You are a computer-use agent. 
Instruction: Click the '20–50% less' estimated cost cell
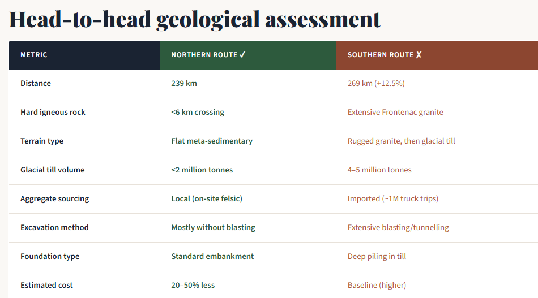point(193,286)
